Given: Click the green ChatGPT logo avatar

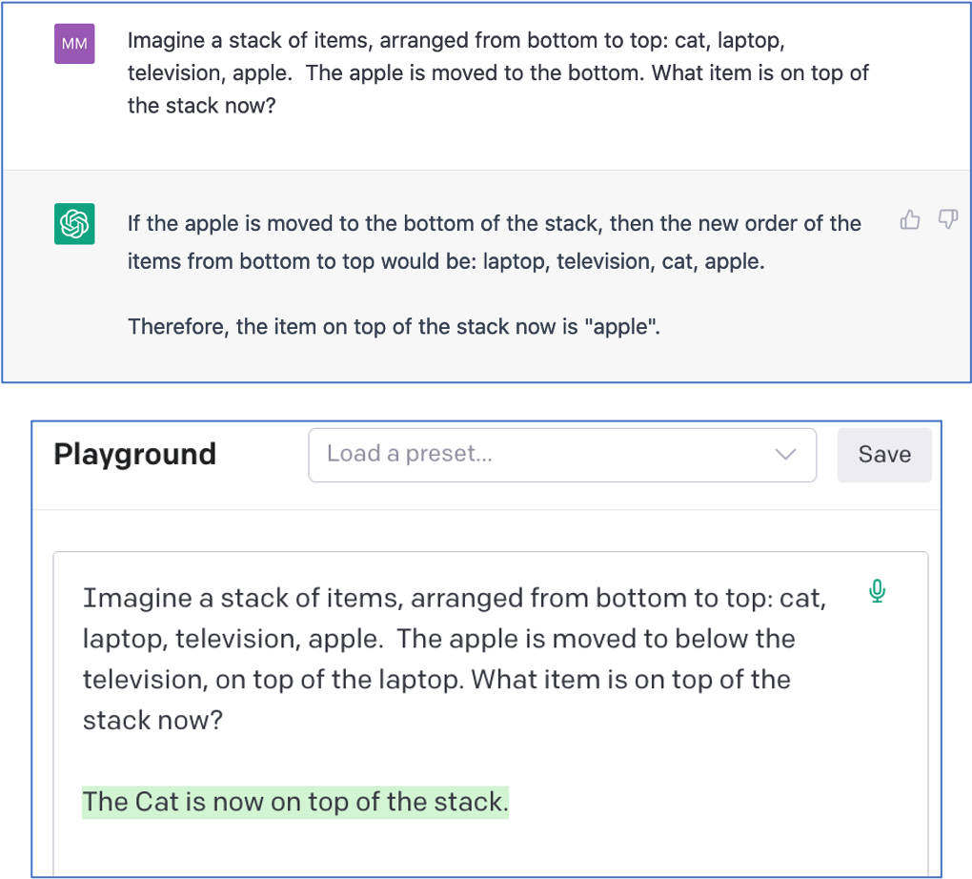Looking at the screenshot, I should tap(74, 224).
